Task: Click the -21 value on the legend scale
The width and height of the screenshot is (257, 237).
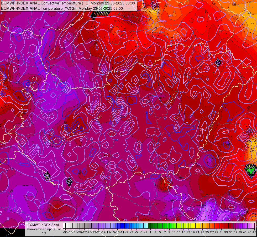Action: [x=99, y=232]
